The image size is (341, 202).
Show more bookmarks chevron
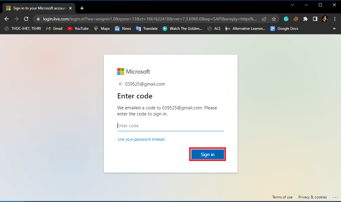point(334,29)
